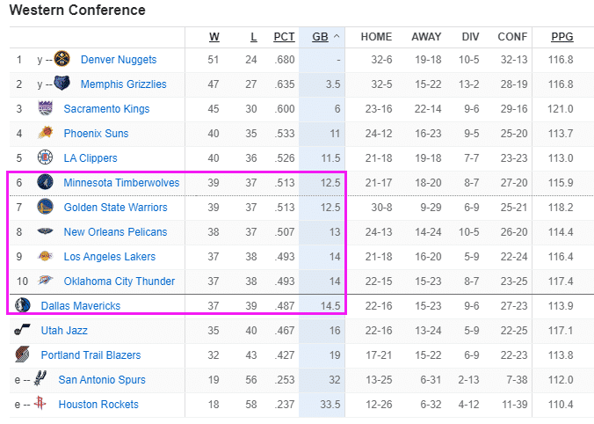This screenshot has height=424, width=594.
Task: Click the Houston Rockets logo icon
Action: pyautogui.click(x=40, y=405)
